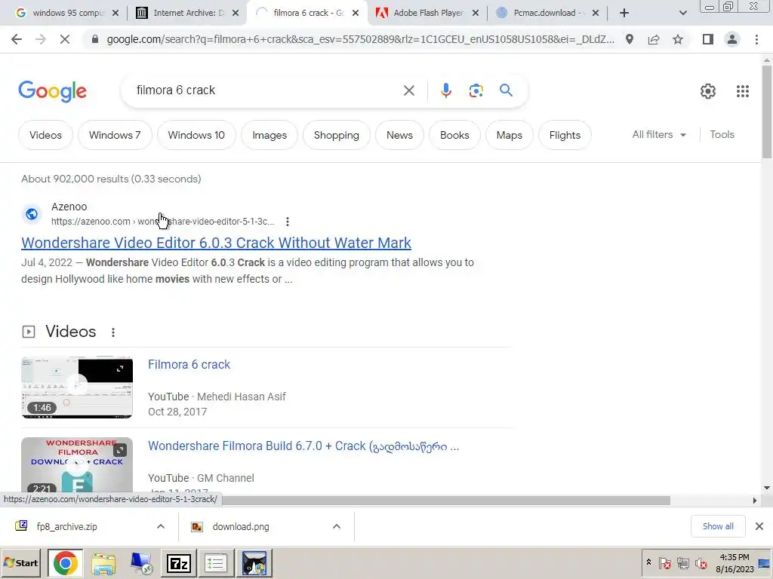Filter results by Videos
The height and width of the screenshot is (579, 773).
click(x=45, y=135)
